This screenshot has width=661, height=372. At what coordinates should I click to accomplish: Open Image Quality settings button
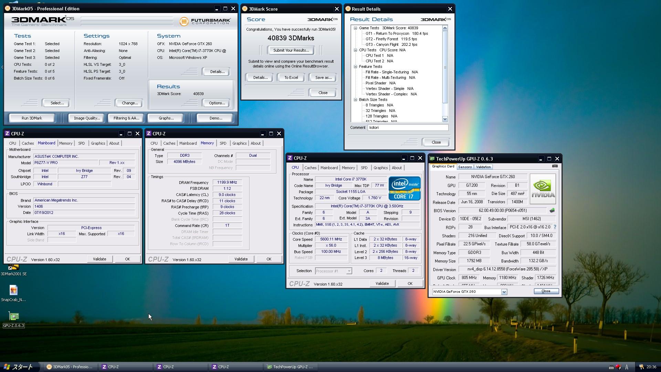click(x=87, y=118)
